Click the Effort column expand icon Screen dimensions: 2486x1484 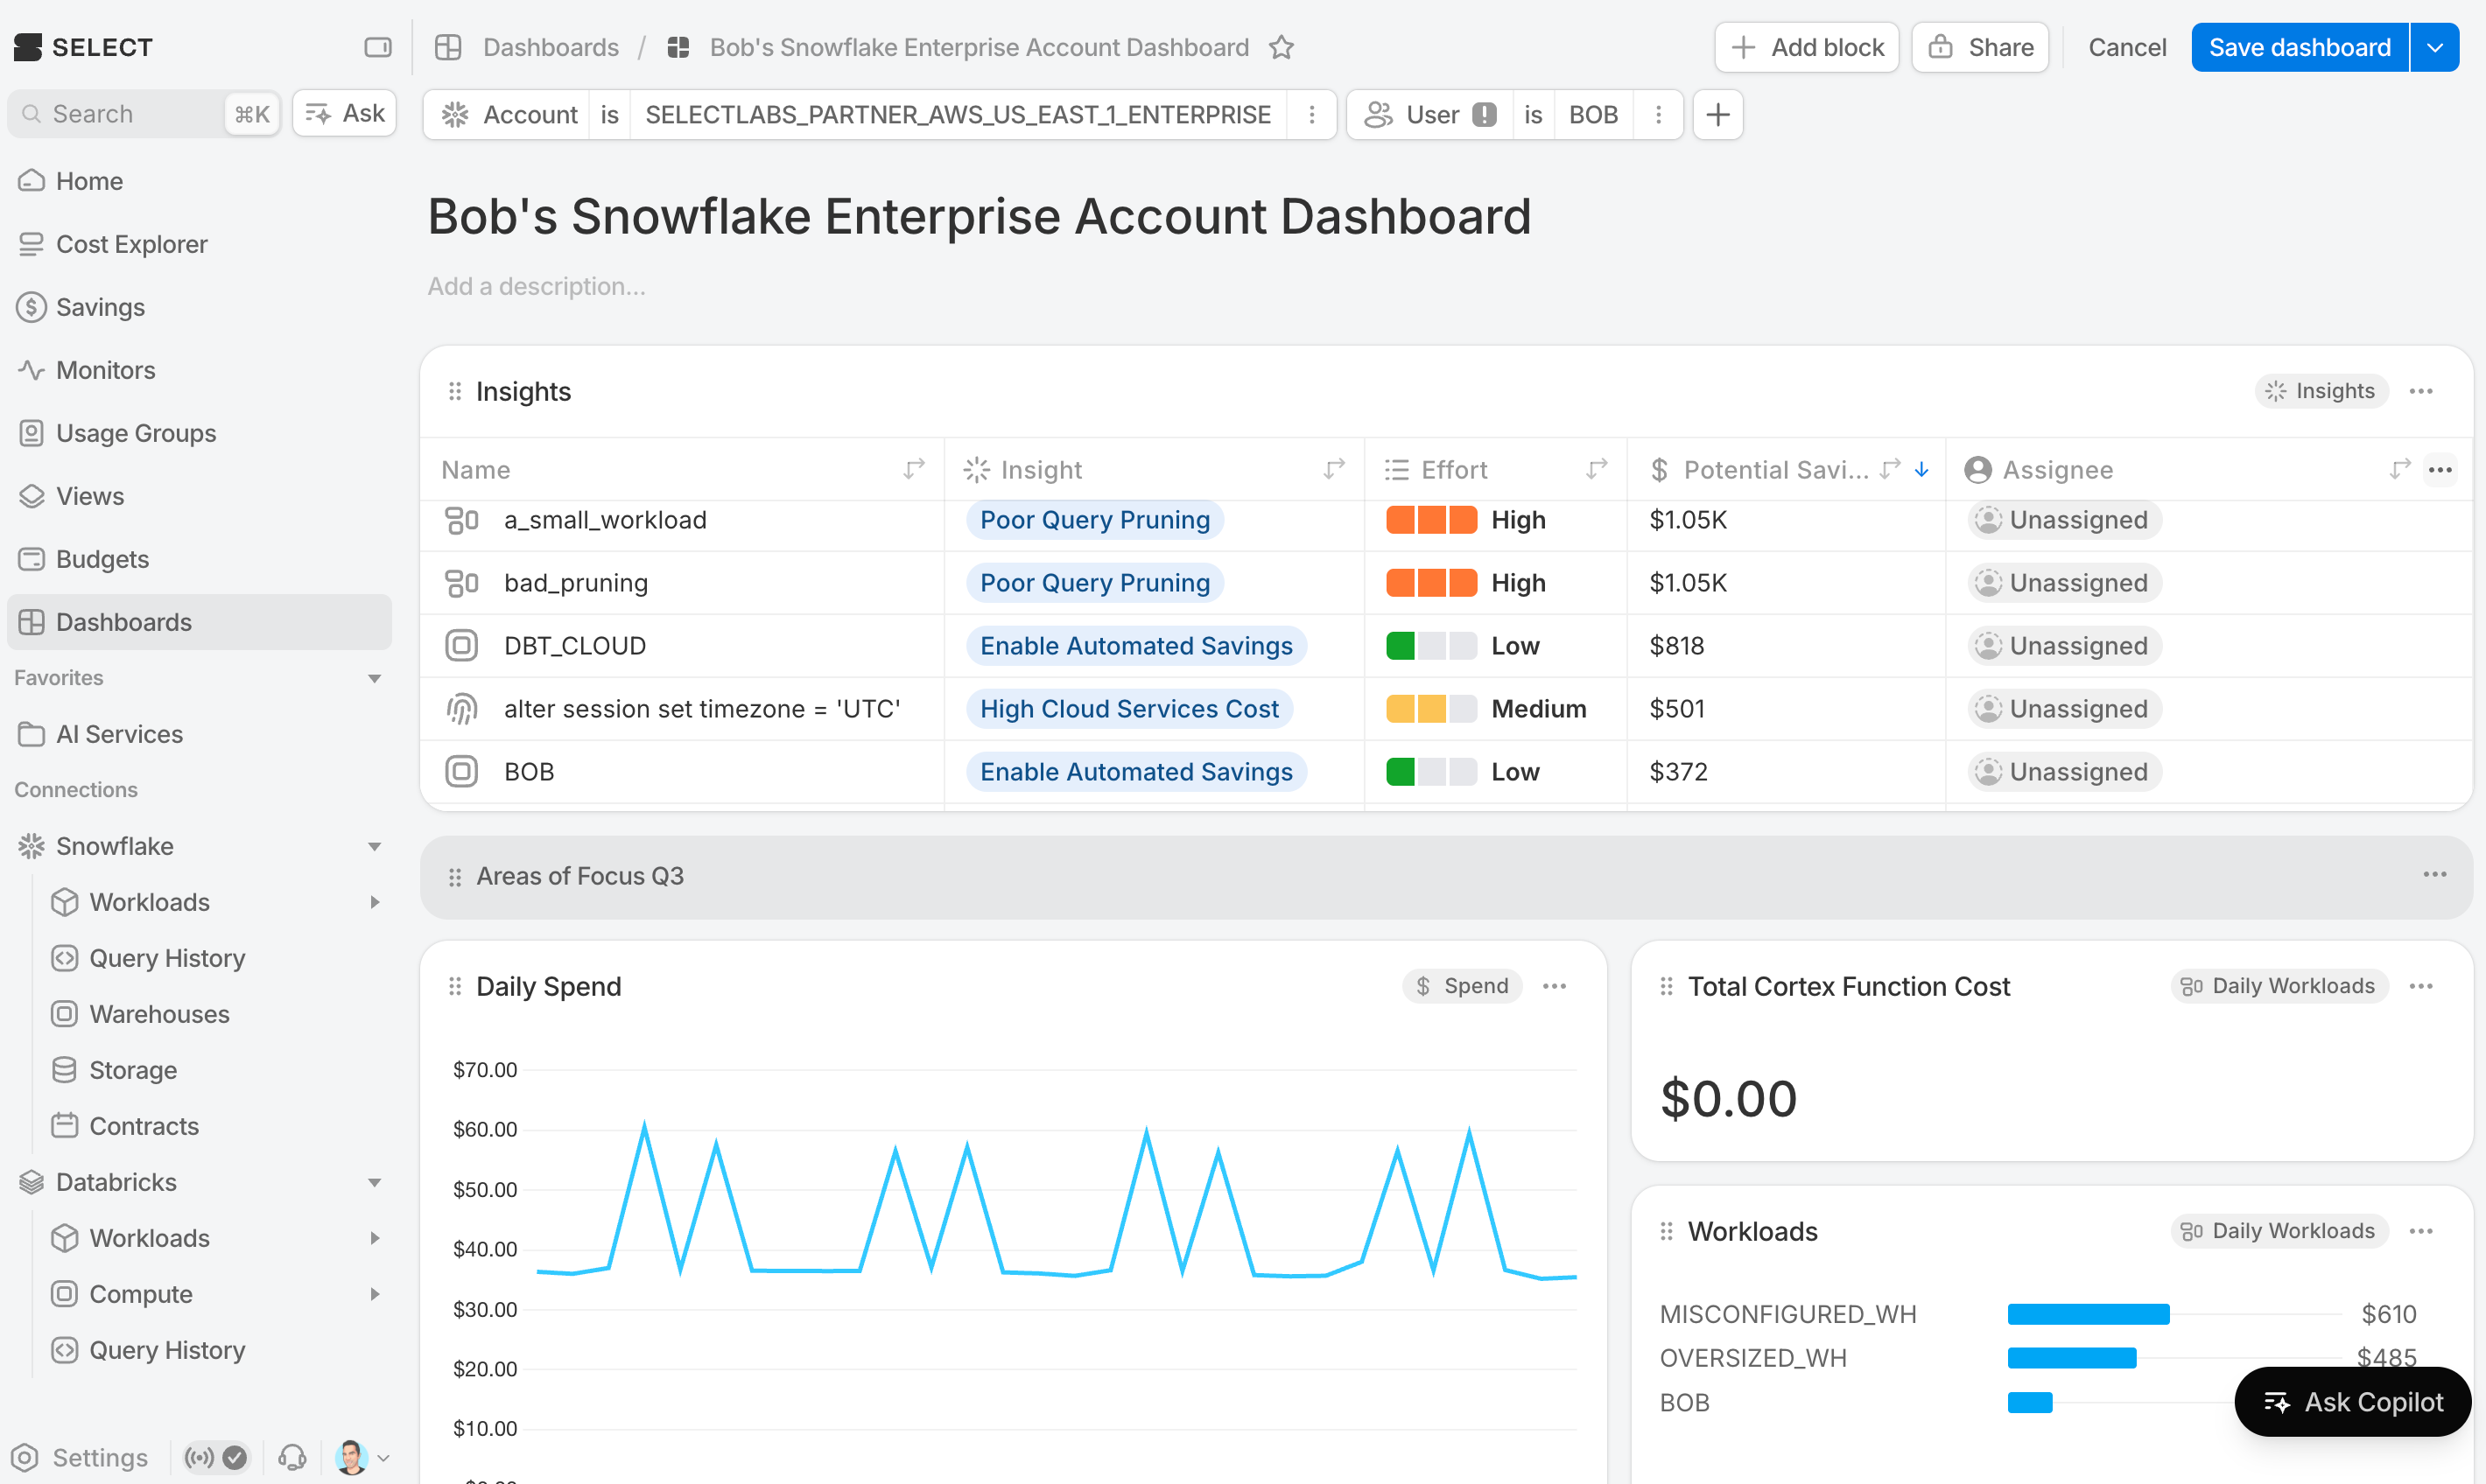click(x=1598, y=469)
